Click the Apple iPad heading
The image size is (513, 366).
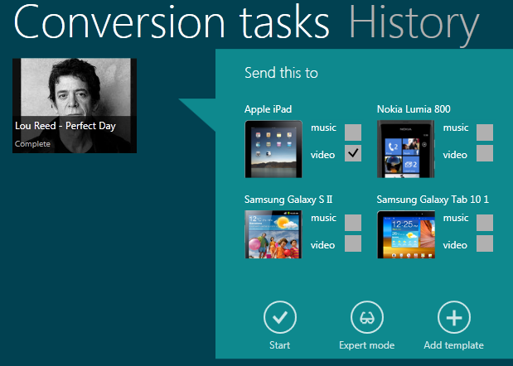point(268,109)
